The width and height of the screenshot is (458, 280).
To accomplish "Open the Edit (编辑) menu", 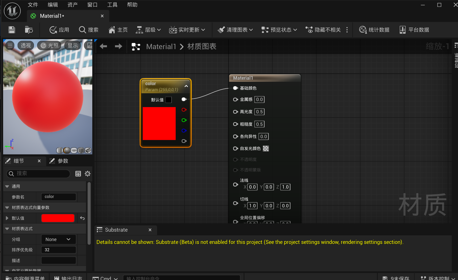I will [53, 5].
